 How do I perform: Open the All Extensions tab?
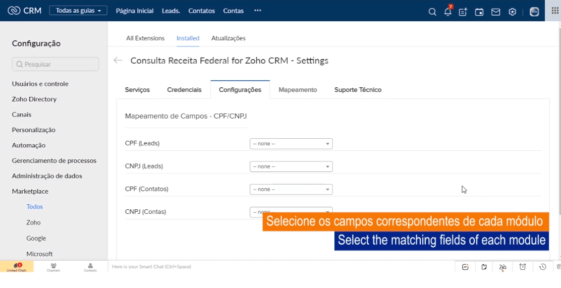click(x=145, y=38)
